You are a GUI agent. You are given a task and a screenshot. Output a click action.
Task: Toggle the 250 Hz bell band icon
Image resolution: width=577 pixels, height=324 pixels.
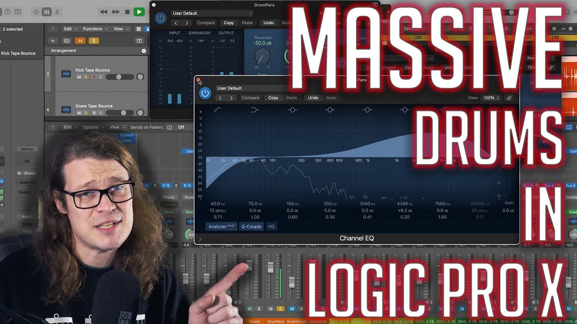(x=330, y=110)
